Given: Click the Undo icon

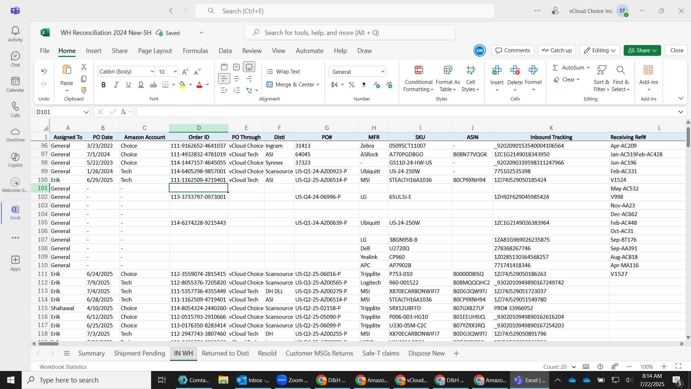Looking at the screenshot, I should [44, 71].
